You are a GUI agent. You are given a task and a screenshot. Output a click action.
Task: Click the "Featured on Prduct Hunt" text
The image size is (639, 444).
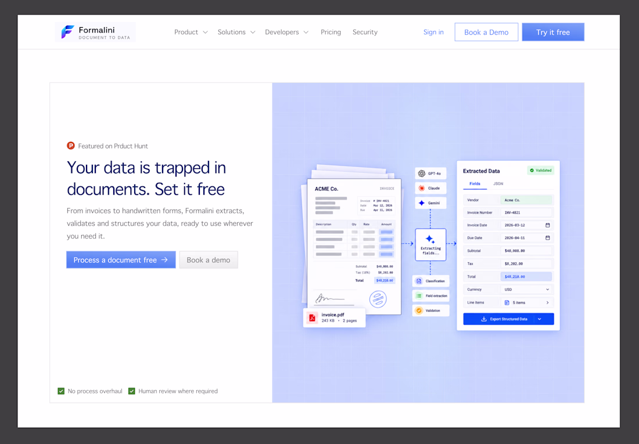113,146
